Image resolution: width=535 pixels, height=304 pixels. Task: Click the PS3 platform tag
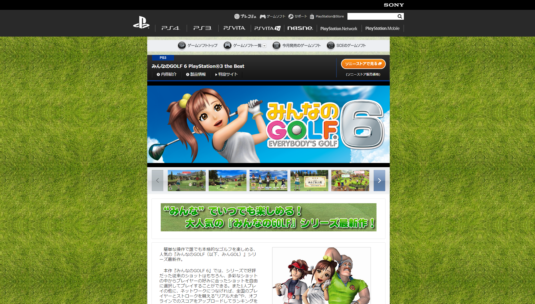point(163,58)
